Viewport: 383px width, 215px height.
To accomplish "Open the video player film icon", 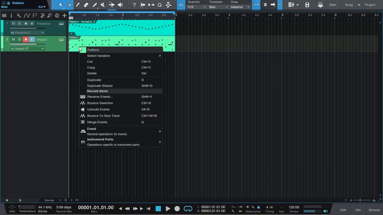I will coord(307,5).
